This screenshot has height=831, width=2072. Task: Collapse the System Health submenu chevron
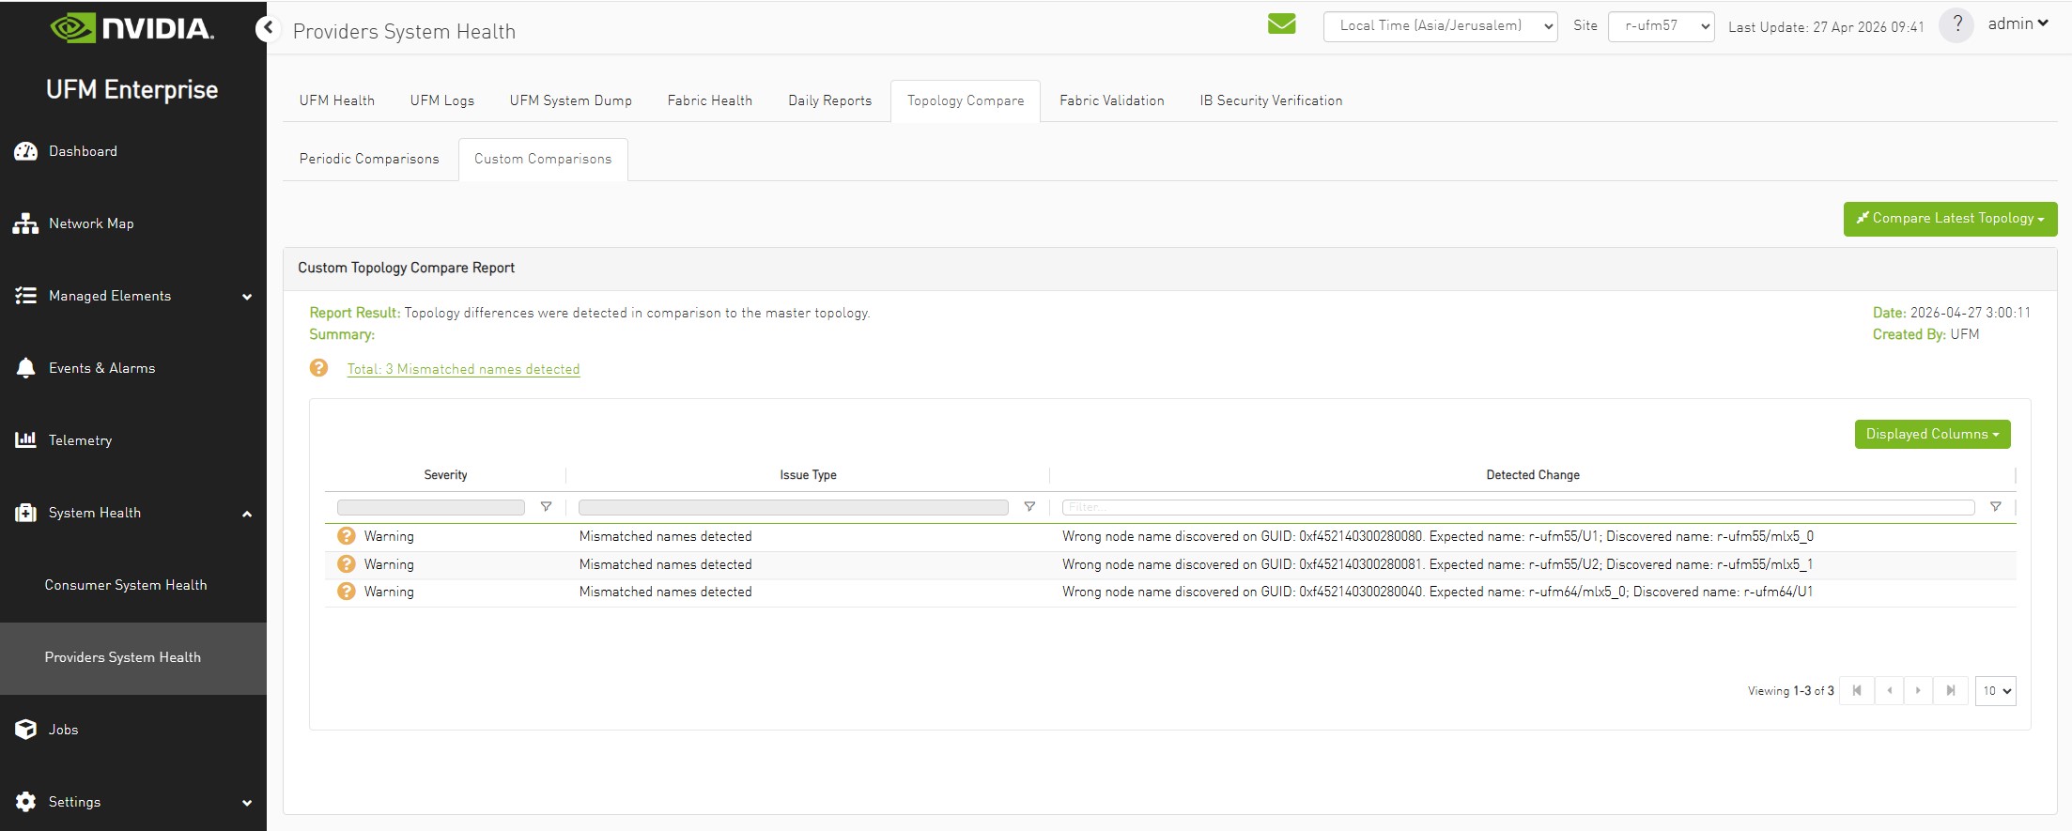(247, 514)
